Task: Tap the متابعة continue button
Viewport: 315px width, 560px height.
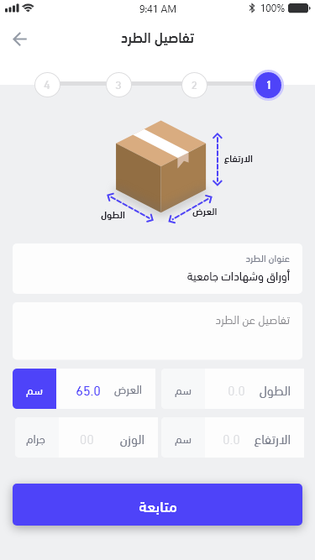Action: pos(158,505)
